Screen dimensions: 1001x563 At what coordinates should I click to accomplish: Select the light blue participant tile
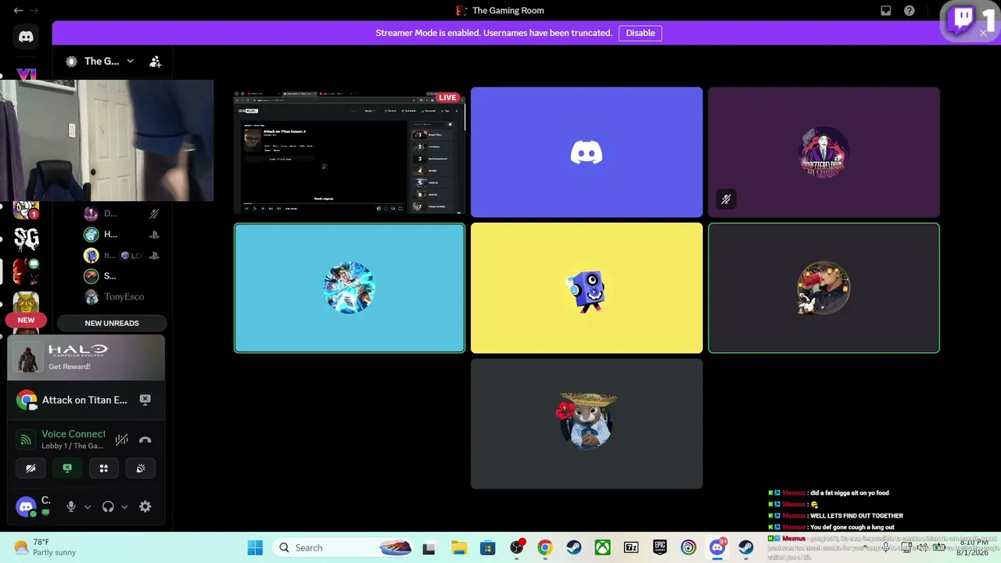point(350,288)
